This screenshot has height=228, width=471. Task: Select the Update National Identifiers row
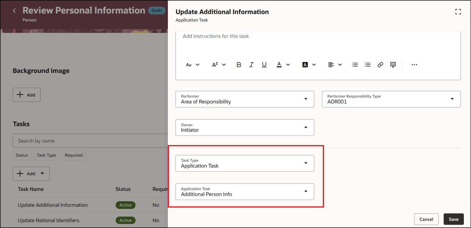90,220
